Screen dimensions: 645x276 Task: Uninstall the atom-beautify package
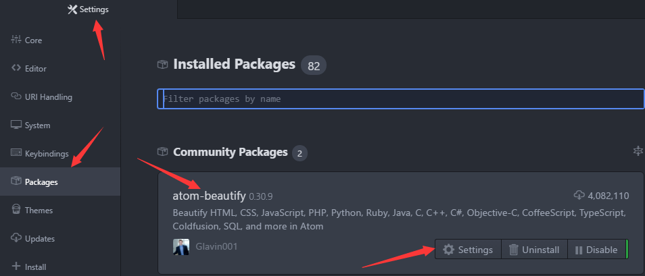pos(534,250)
